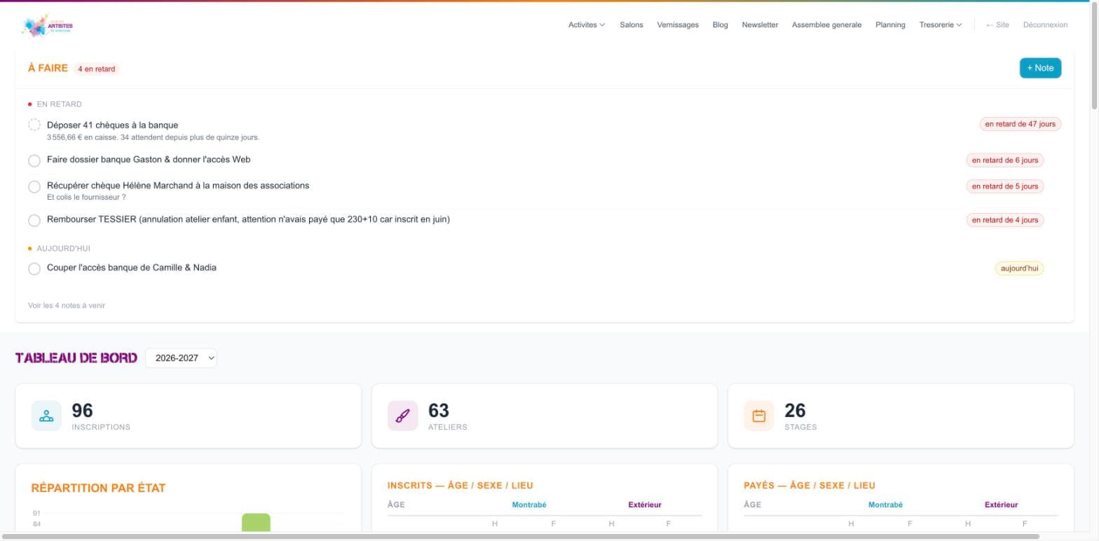Open the Vernissages menu item

(678, 25)
